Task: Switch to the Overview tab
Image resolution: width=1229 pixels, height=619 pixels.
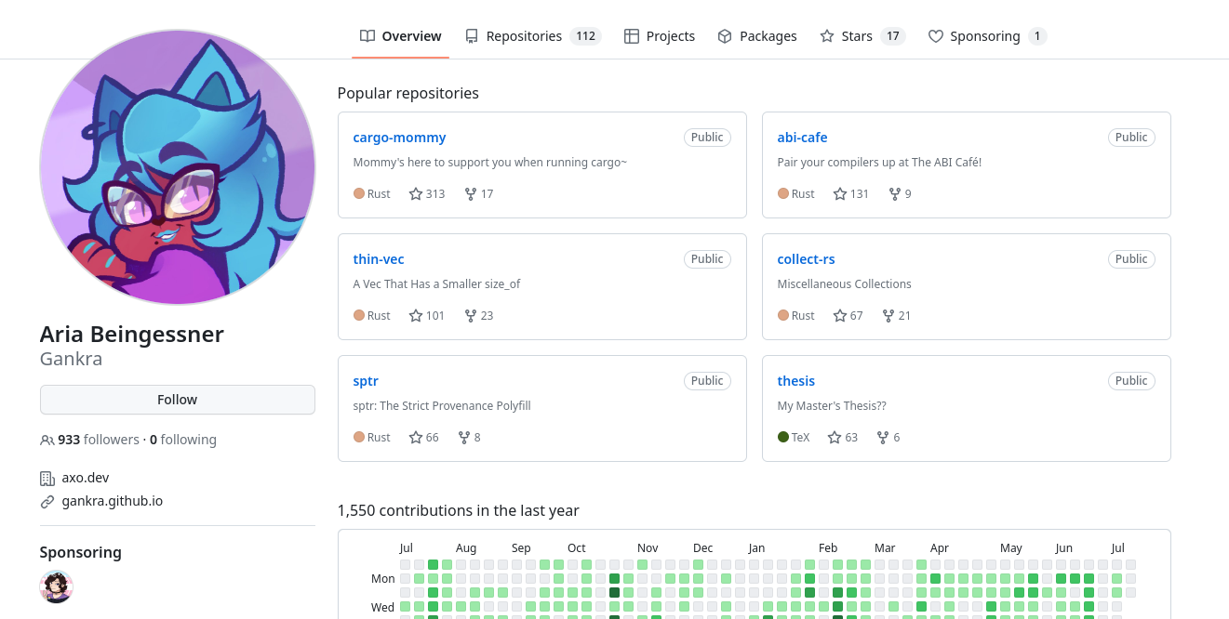Action: tap(401, 36)
